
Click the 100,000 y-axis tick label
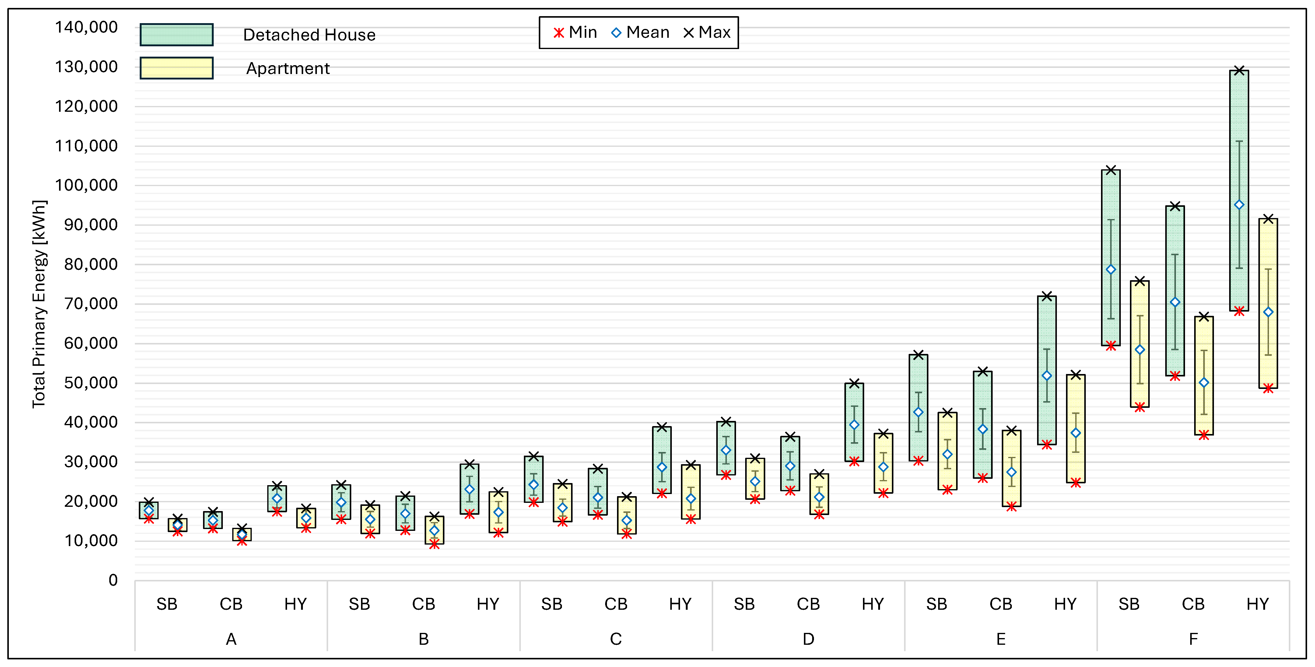(86, 185)
